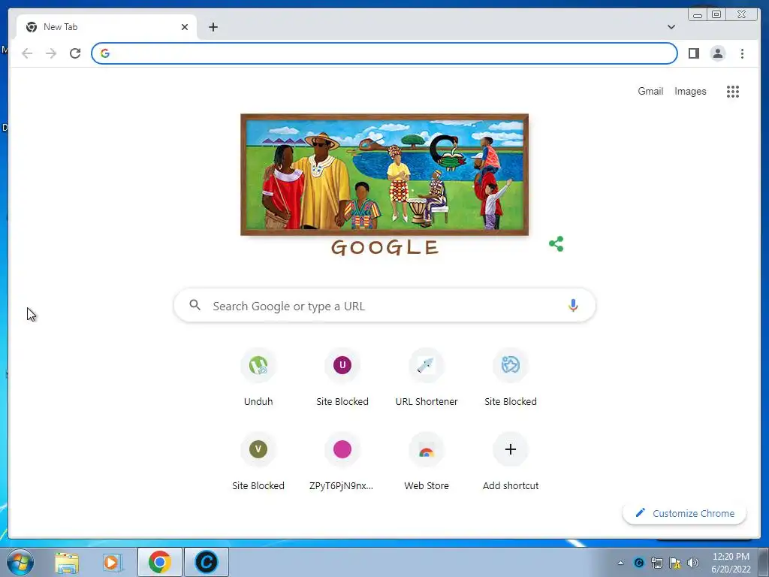This screenshot has width=769, height=577.
Task: Open the network tray icon
Action: coord(656,563)
